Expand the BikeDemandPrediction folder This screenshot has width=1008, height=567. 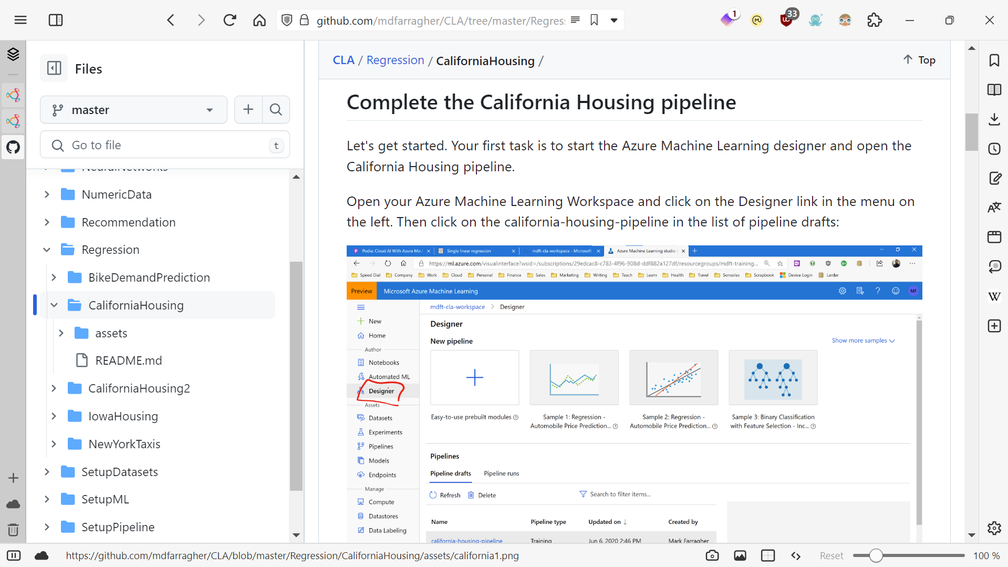(54, 277)
